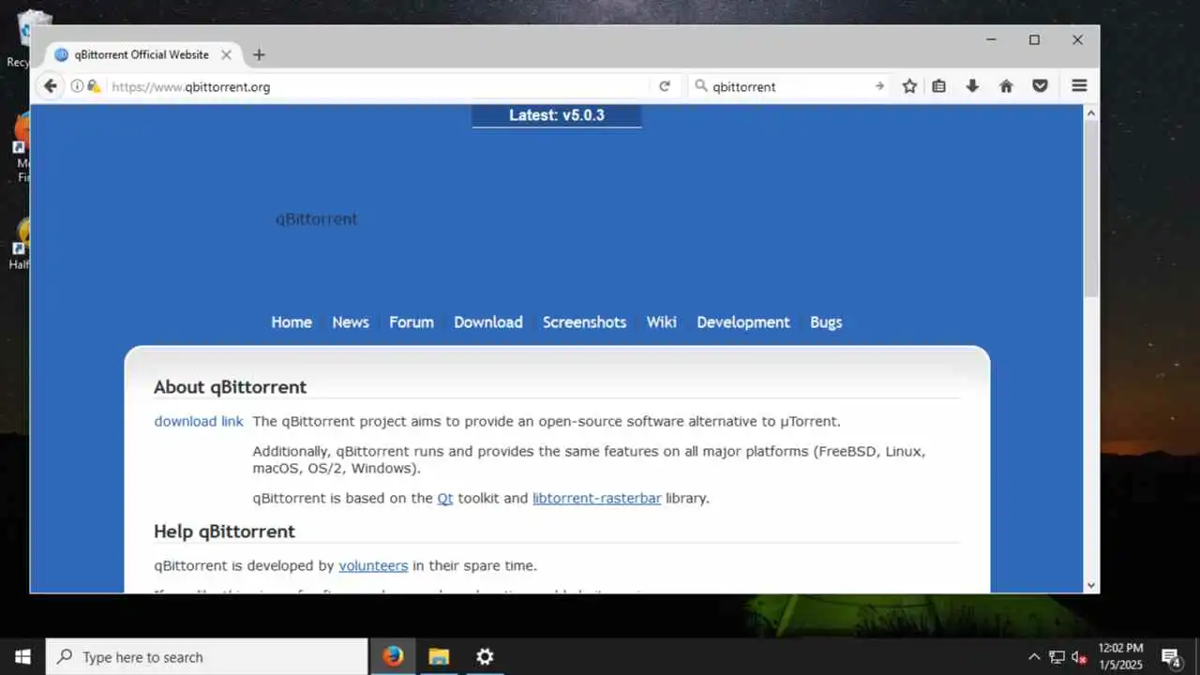
Task: Open the Firefox hamburger menu
Action: click(x=1079, y=86)
